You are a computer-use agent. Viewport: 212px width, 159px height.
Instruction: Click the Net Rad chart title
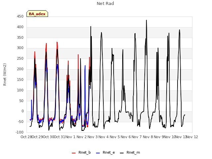[105, 4]
